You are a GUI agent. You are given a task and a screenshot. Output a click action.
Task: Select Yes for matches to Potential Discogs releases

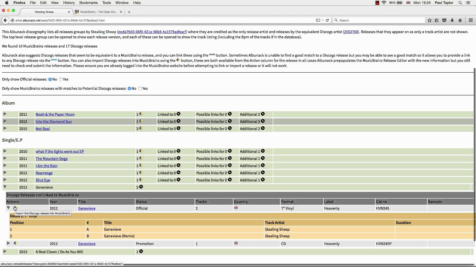point(140,89)
